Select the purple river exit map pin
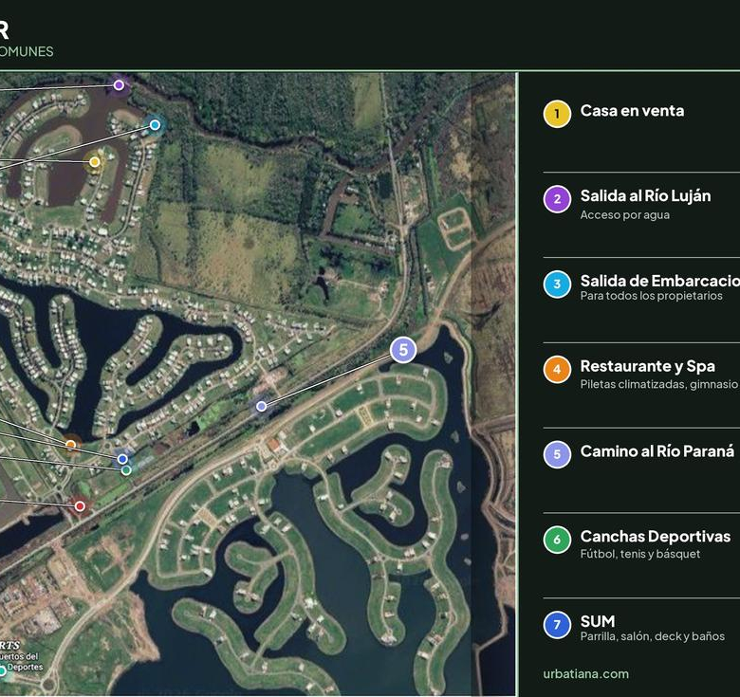Image resolution: width=740 pixels, height=697 pixels. click(119, 85)
